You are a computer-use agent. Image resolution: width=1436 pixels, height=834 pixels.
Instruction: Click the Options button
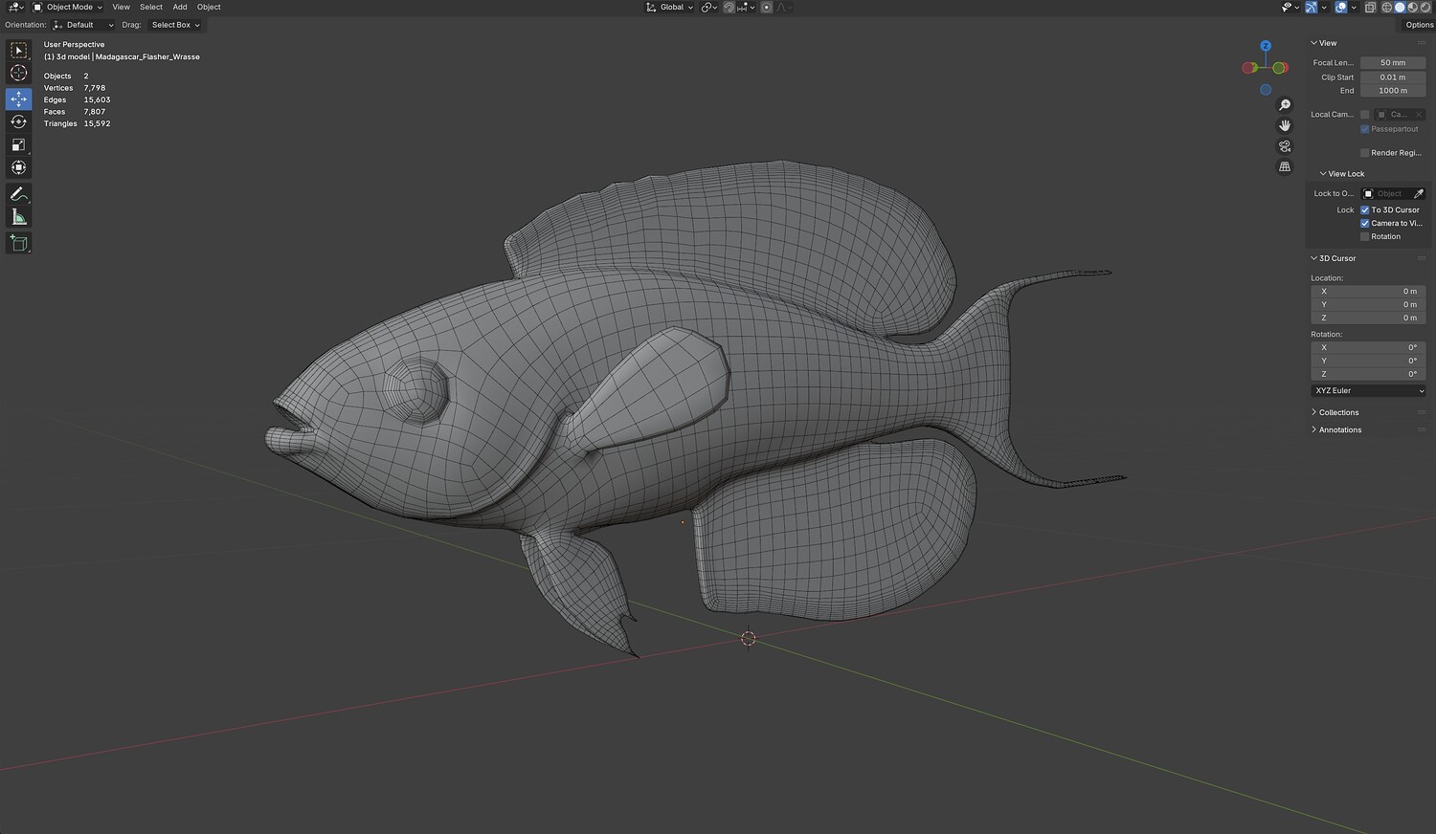[x=1419, y=25]
